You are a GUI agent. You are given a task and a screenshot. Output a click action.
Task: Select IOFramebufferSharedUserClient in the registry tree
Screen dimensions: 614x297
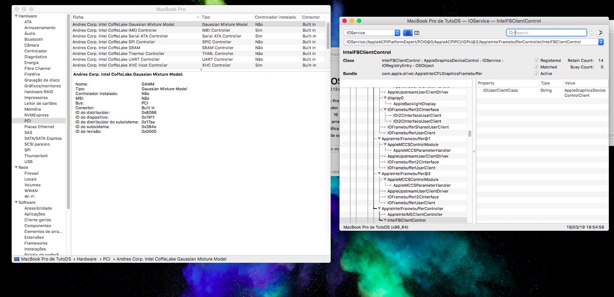click(418, 127)
